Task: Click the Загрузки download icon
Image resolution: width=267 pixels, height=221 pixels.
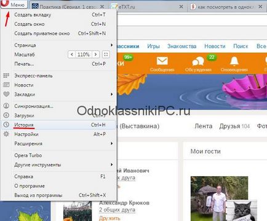Action: [6, 115]
